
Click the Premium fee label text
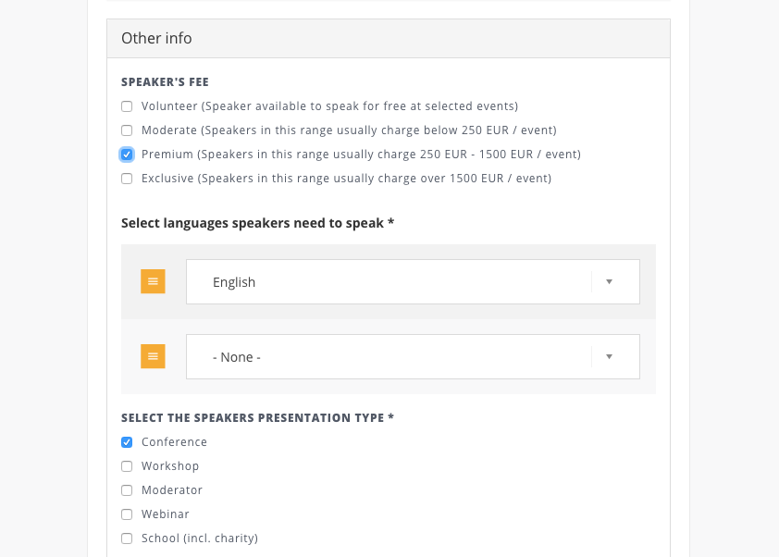[x=361, y=155]
